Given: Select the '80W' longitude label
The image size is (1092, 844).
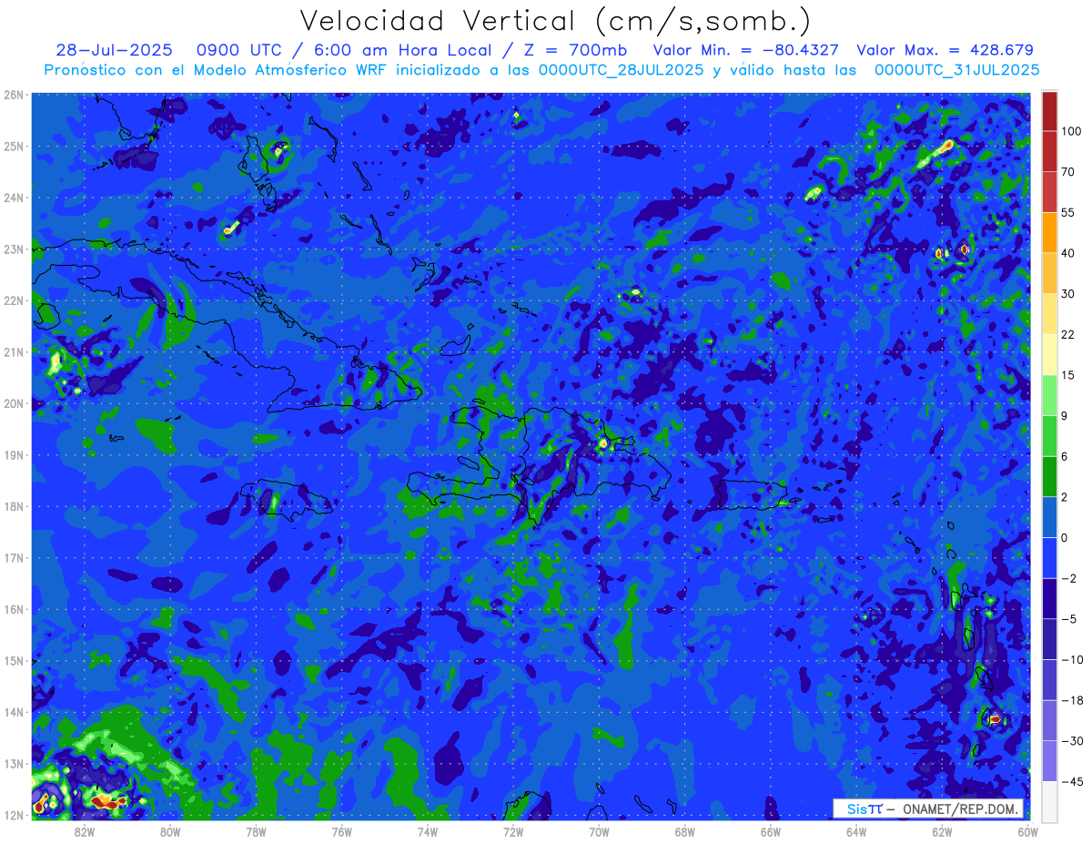Looking at the screenshot, I should pos(170,831).
